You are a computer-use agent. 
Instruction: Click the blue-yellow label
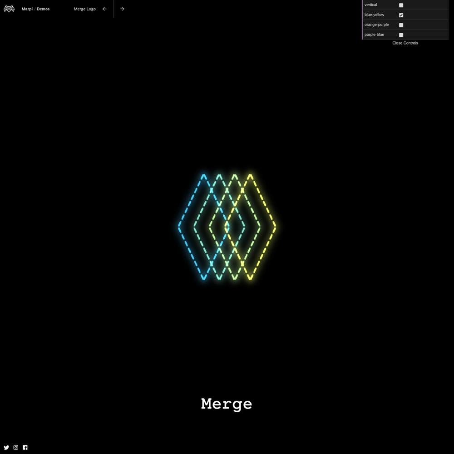[374, 15]
